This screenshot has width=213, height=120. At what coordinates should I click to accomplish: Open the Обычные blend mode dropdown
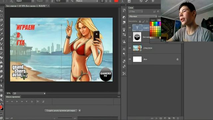pos(142,16)
